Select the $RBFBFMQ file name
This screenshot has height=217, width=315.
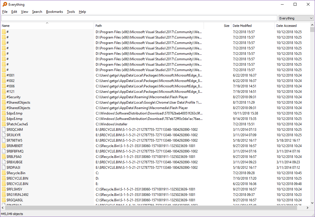tap(15, 151)
